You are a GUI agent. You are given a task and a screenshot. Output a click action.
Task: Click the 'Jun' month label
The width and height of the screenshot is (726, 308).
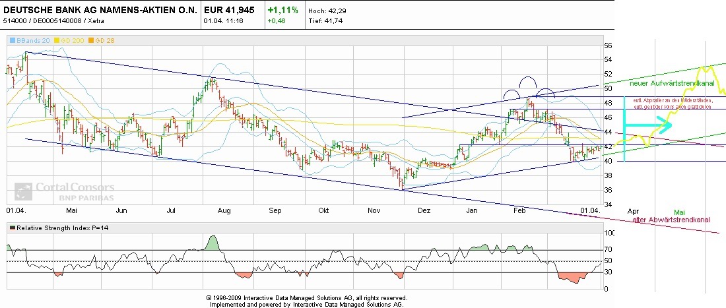pyautogui.click(x=121, y=210)
